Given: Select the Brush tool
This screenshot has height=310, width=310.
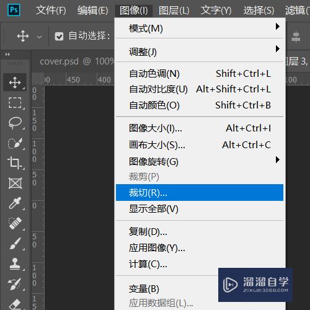Looking at the screenshot, I should coord(15,243).
